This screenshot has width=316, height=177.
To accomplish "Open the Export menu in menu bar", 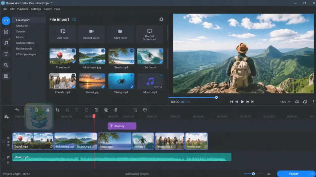I will tap(48, 9).
